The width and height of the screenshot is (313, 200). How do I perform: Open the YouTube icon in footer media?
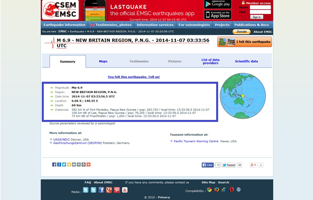pos(125,190)
